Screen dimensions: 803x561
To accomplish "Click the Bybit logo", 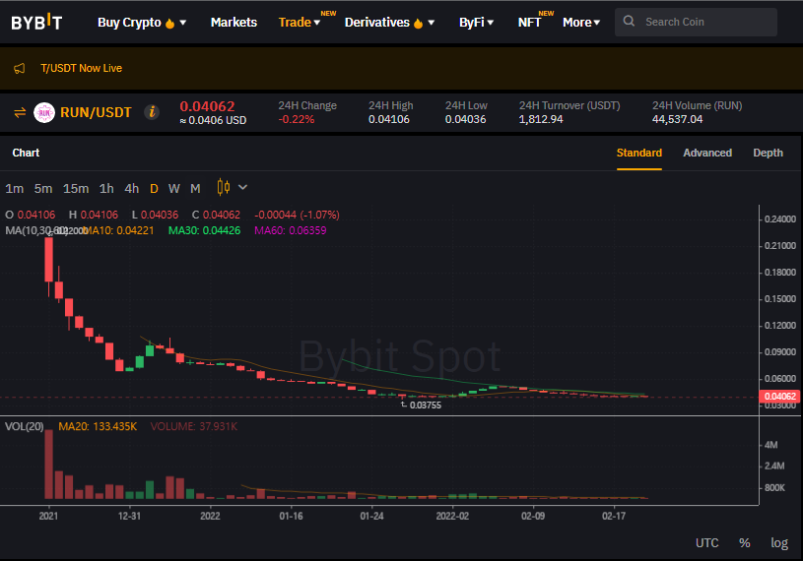I will (x=36, y=22).
